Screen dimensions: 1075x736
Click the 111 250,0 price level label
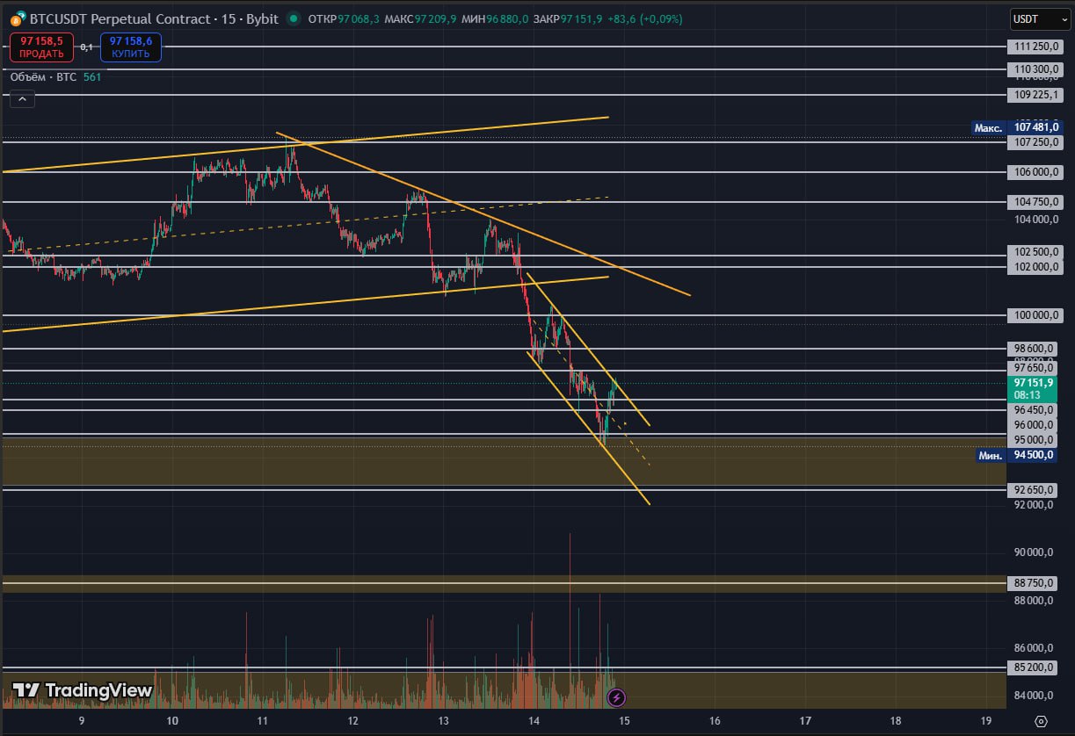point(1035,47)
